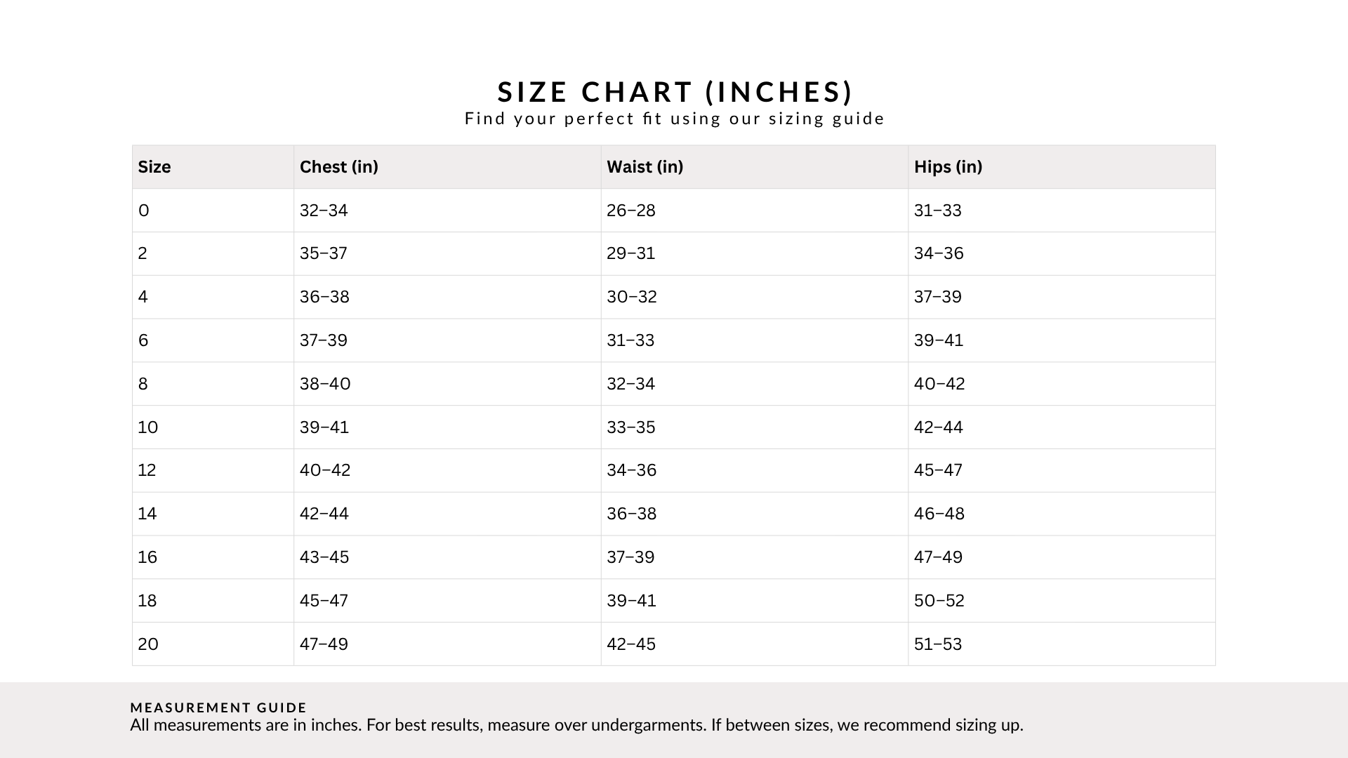
Task: Click the Chest (in) column header
Action: (x=338, y=167)
